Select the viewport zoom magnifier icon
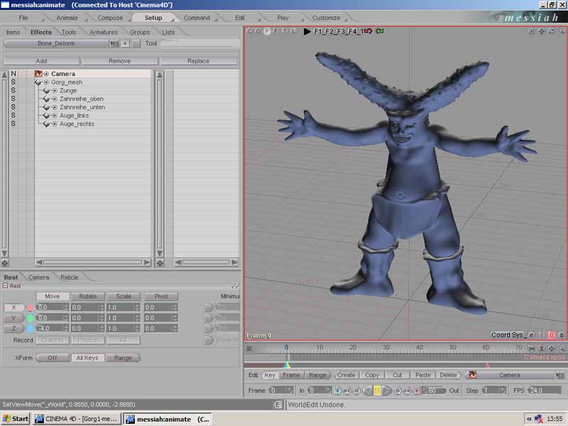 pos(561,31)
